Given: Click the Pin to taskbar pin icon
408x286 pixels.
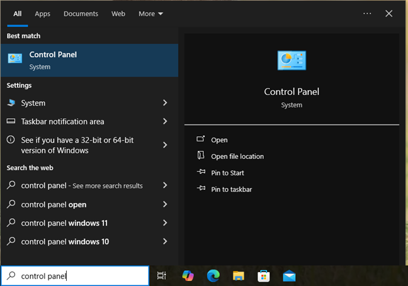Looking at the screenshot, I should point(201,188).
